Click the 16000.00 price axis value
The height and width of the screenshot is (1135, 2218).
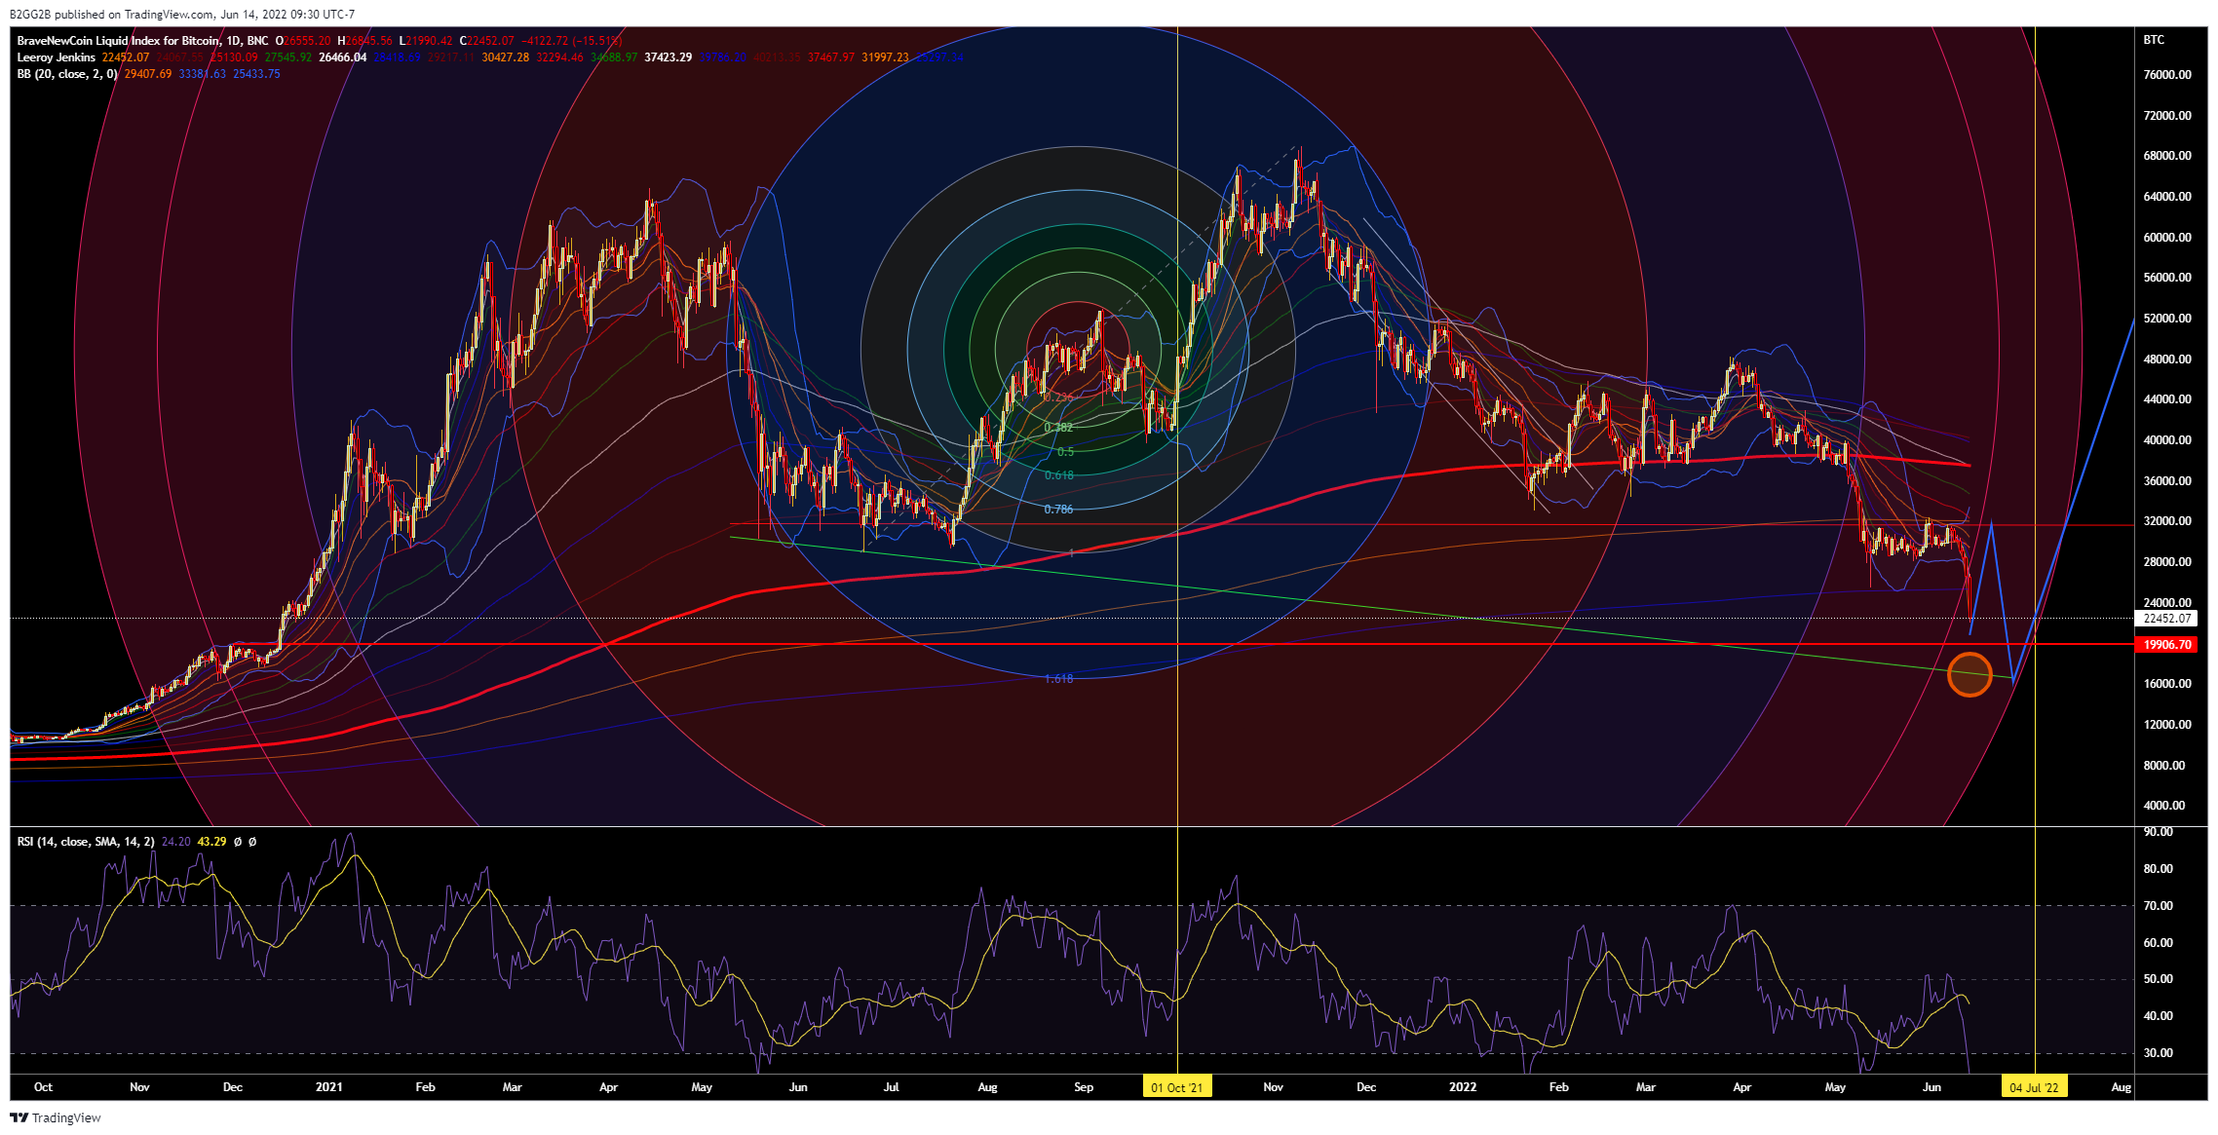(x=2167, y=684)
